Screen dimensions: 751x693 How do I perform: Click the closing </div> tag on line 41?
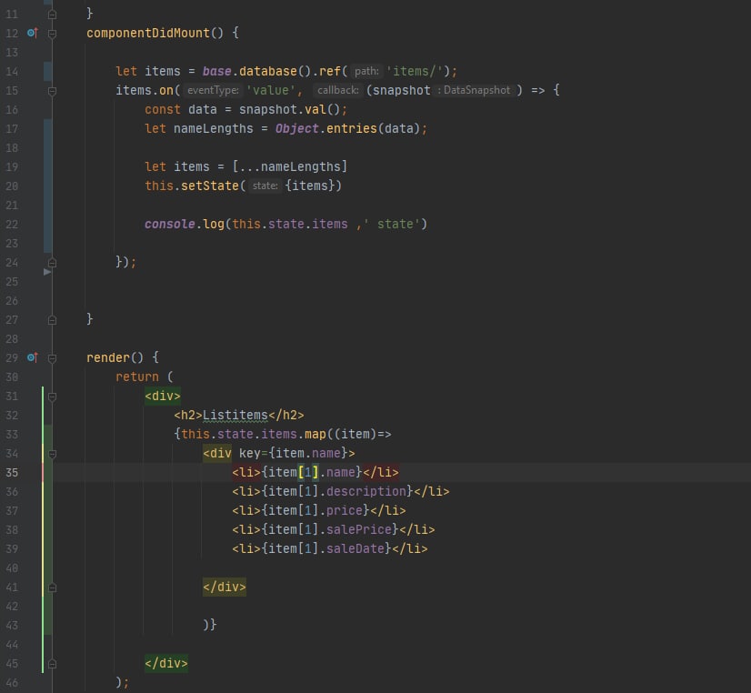point(225,588)
